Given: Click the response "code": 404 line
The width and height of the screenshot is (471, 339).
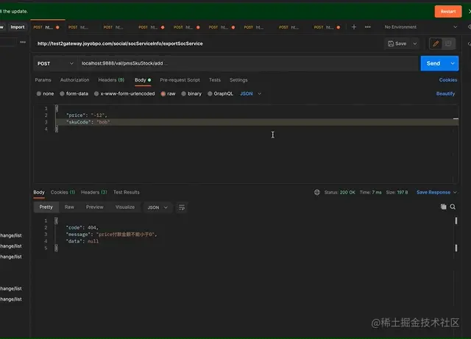Looking at the screenshot, I should click(x=82, y=227).
